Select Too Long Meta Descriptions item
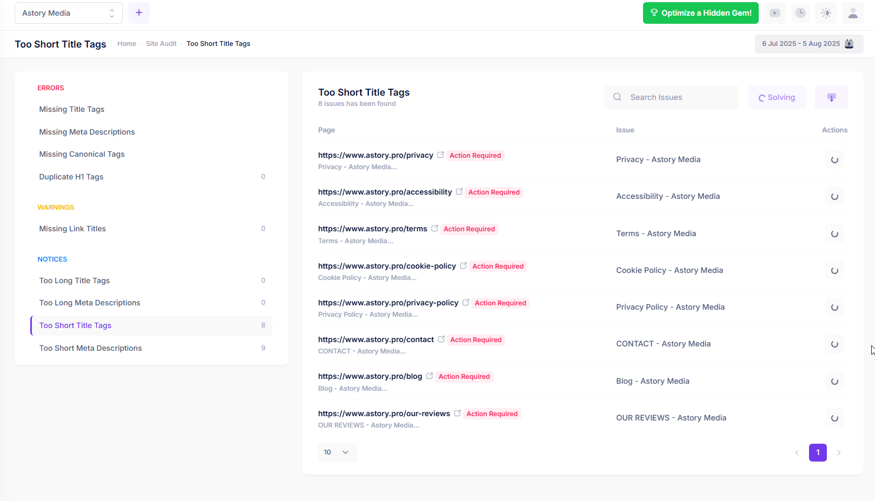The image size is (875, 501). click(151, 303)
